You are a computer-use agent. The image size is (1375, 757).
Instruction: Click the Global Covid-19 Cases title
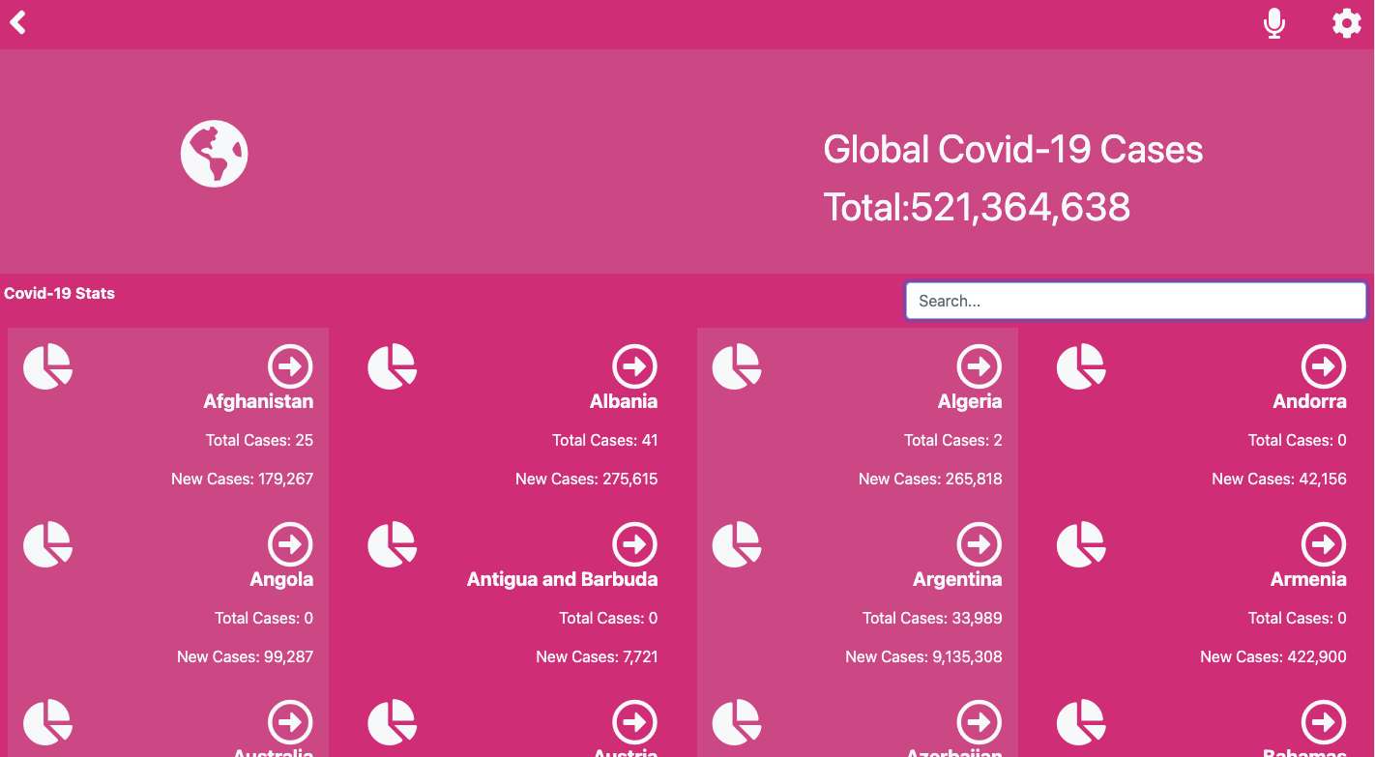pyautogui.click(x=1012, y=149)
